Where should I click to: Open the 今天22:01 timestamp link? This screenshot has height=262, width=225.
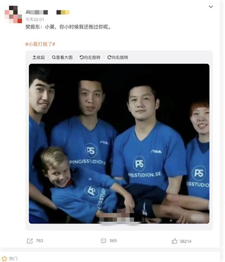35,20
